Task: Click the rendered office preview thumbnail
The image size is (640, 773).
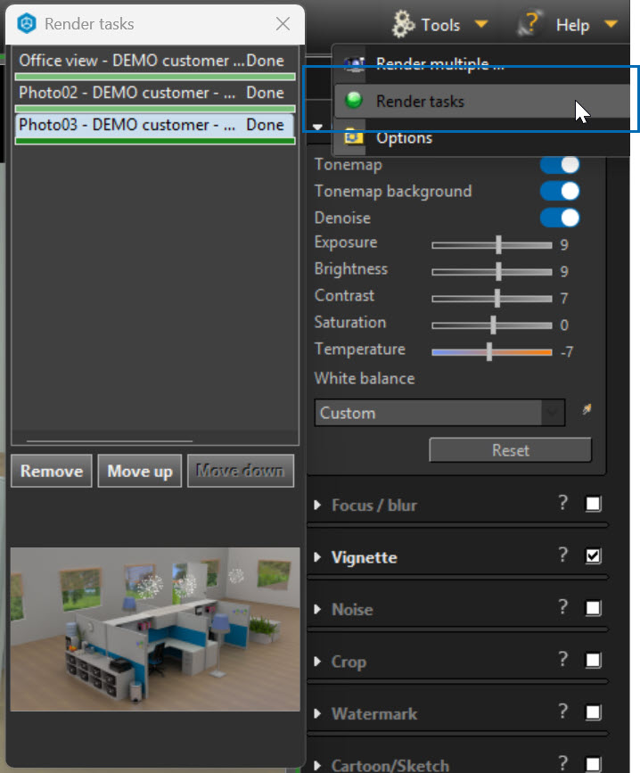Action: (155, 629)
